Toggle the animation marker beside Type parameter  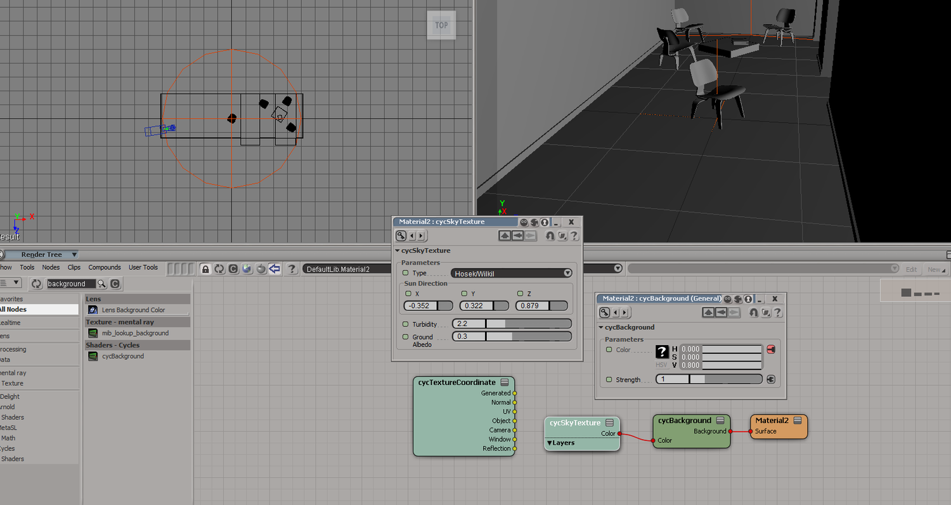point(406,273)
